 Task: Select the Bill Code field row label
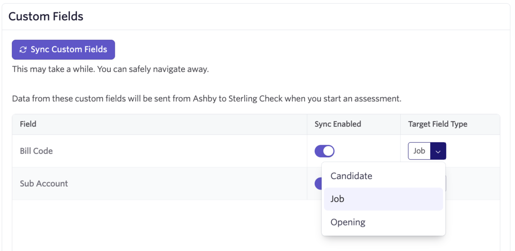[x=36, y=151]
